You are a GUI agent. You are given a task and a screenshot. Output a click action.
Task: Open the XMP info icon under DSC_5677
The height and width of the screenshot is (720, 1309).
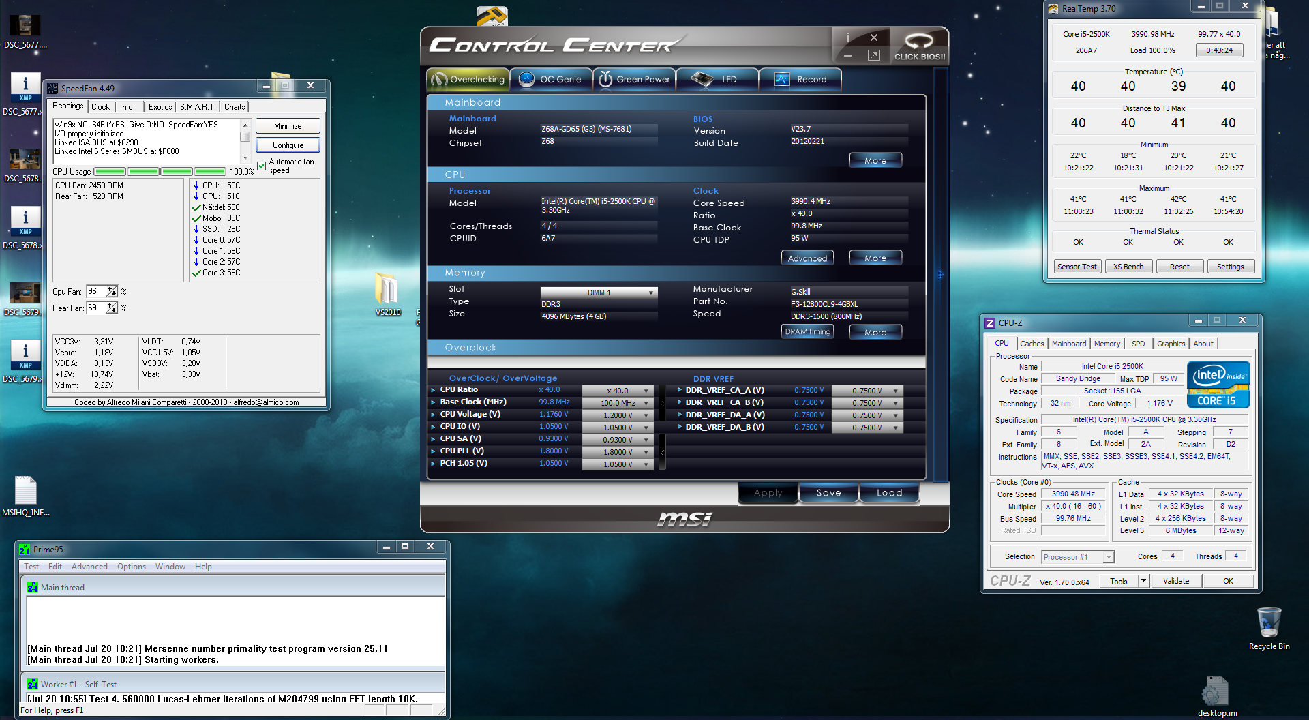coord(25,87)
